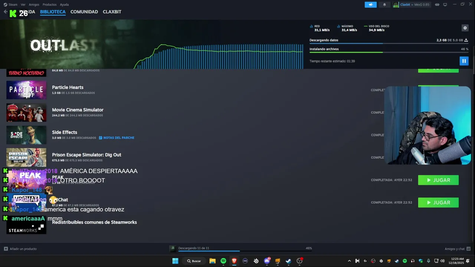475x267 pixels.
Task: Pause the Outlast download
Action: [x=464, y=61]
